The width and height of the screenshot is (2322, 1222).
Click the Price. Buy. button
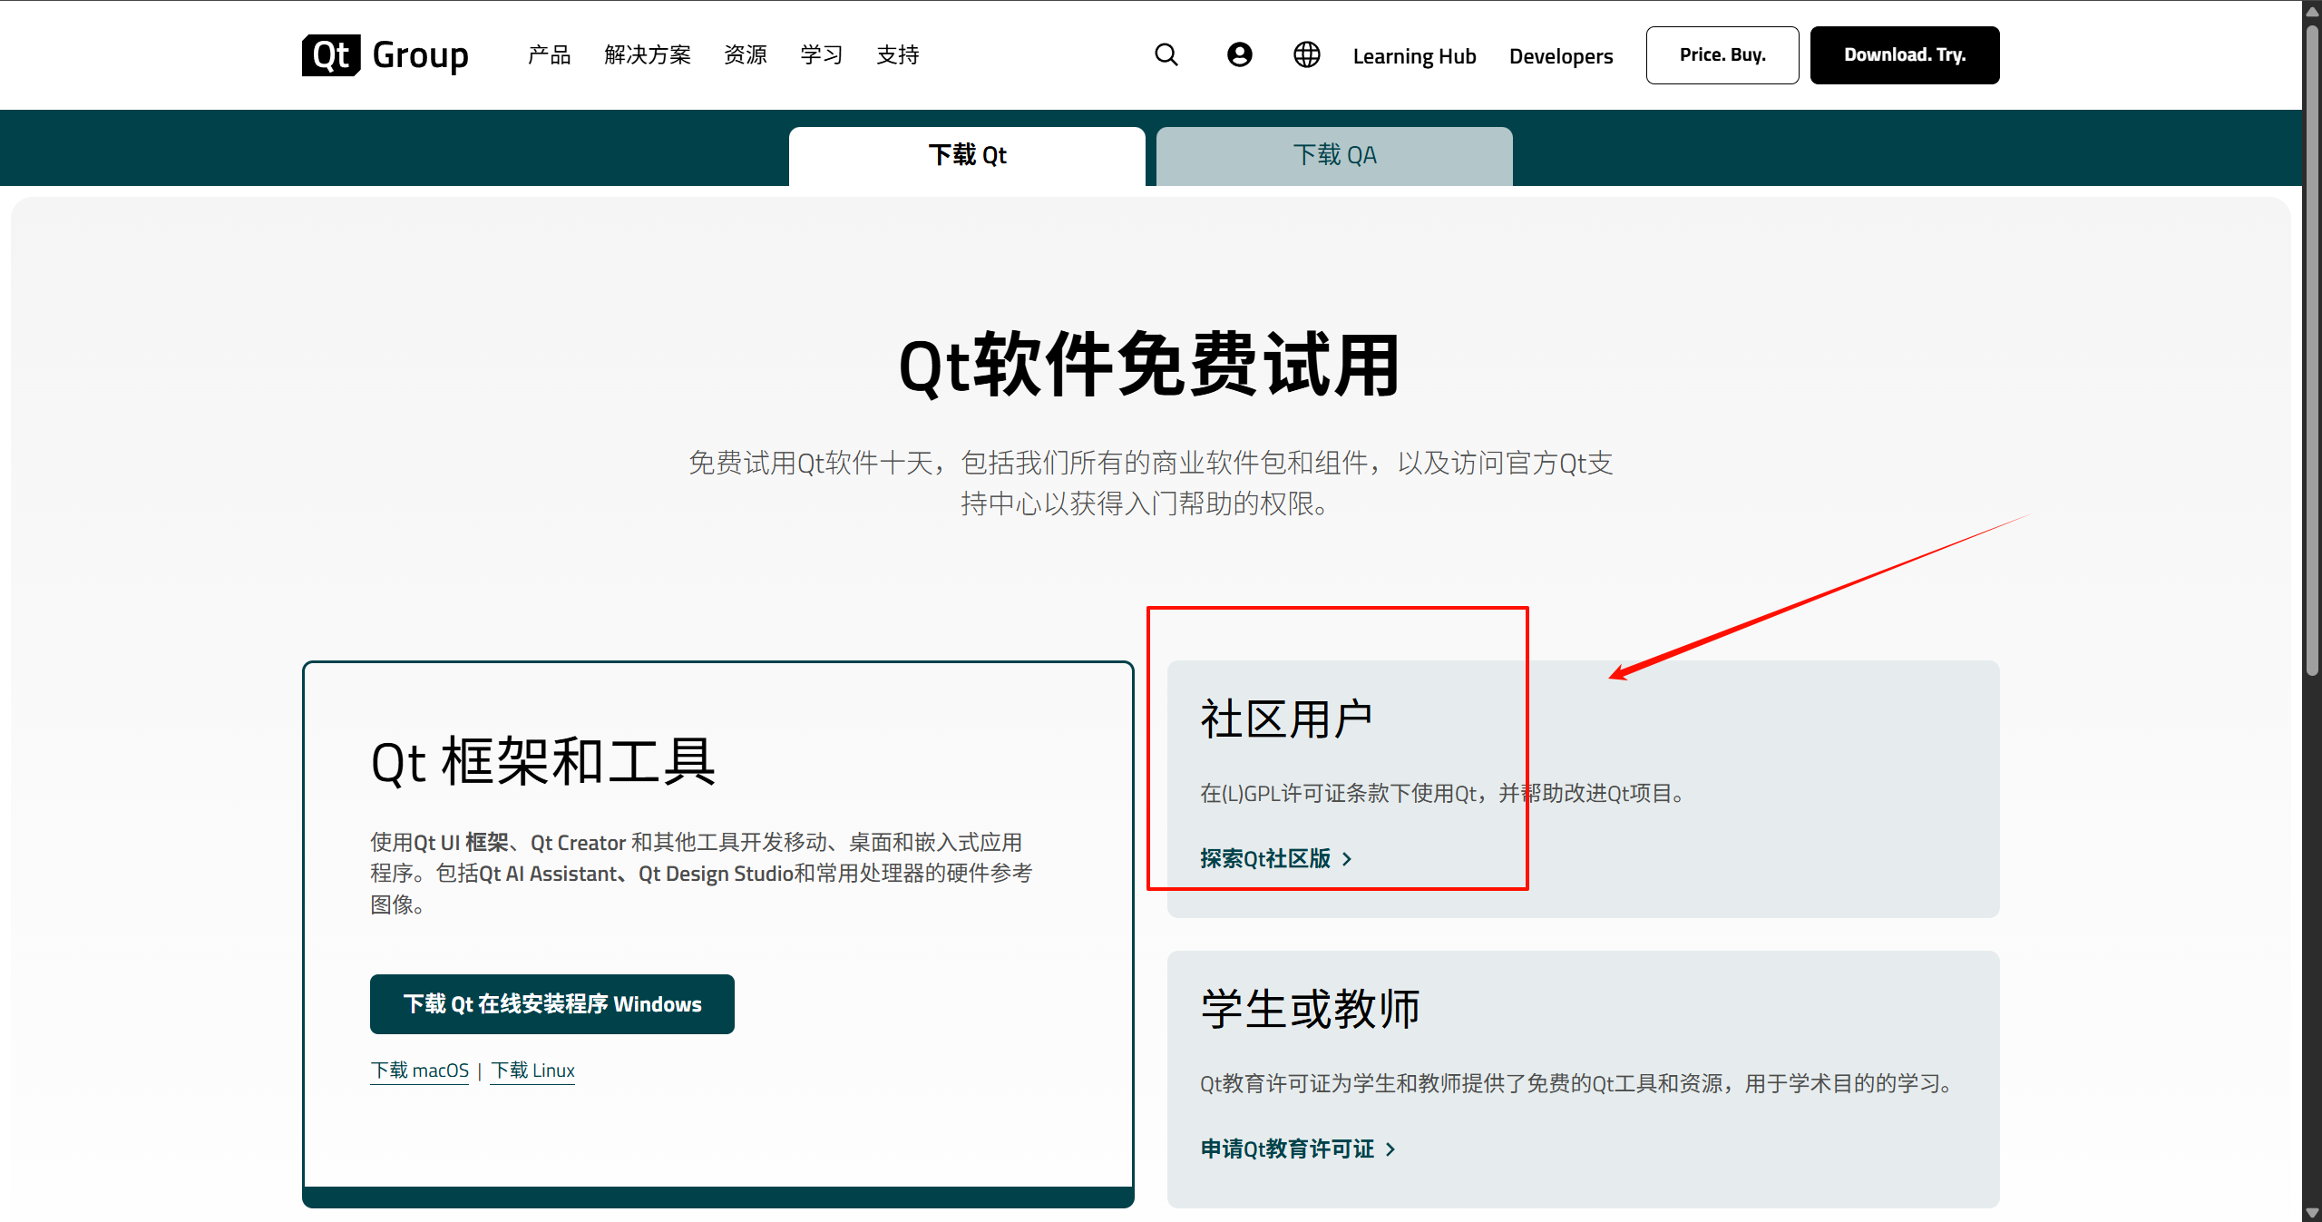(x=1722, y=54)
